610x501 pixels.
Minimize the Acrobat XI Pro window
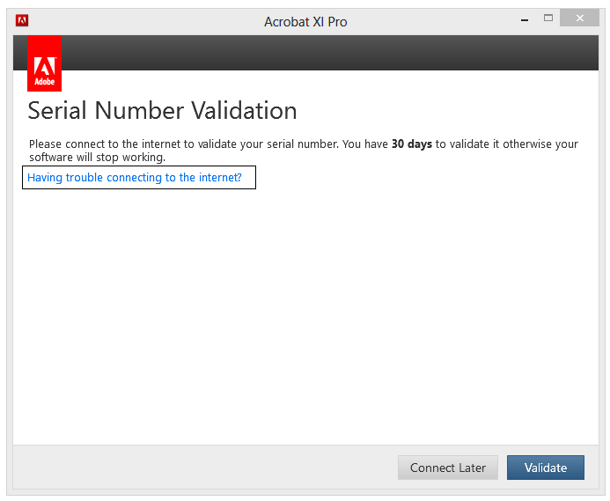[525, 20]
